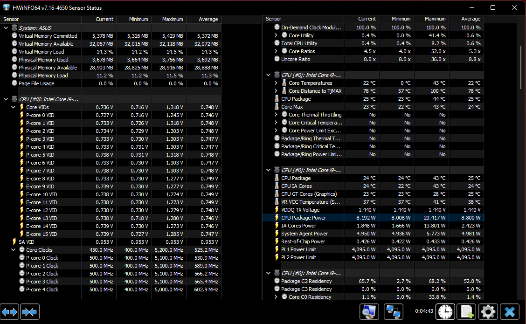Click the lightning icon beside PL1 Power Limit
Viewport: 526px width, 324px height.
tap(277, 249)
